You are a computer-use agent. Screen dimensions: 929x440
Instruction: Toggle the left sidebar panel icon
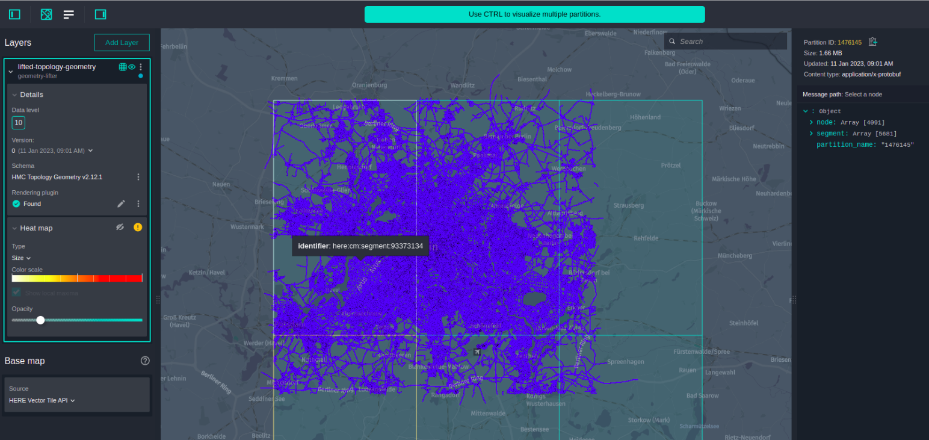[x=14, y=14]
